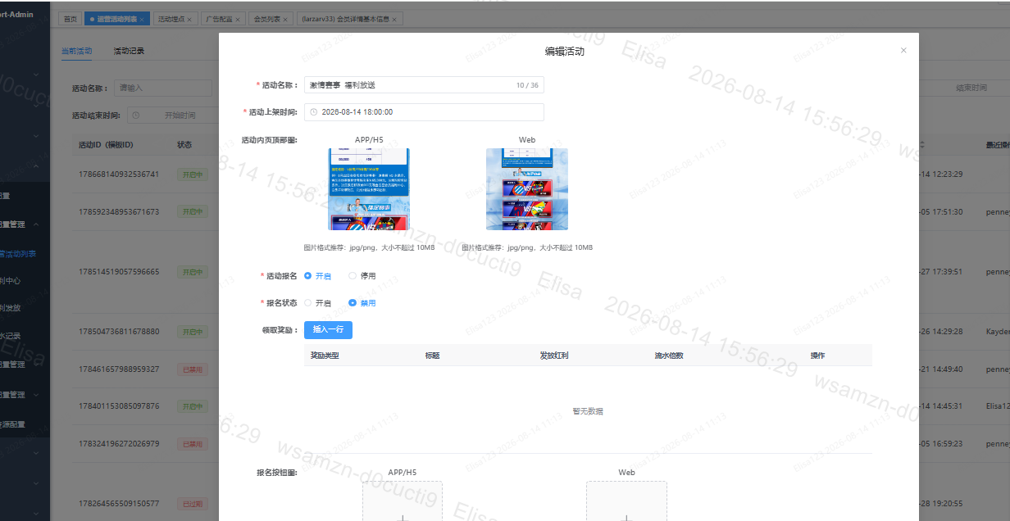Screen dimensions: 1010x521
Task: Close the (larzarv33) 会员详情基本信息 tab
Action: (395, 19)
